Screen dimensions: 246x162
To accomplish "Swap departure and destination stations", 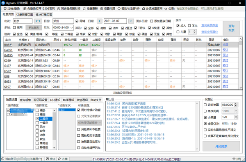I will click(x=38, y=21).
